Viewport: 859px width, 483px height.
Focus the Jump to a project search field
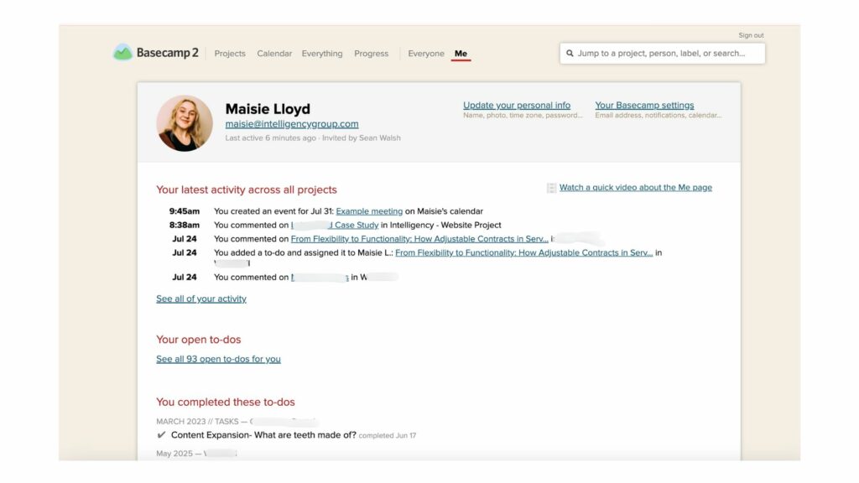click(x=663, y=53)
